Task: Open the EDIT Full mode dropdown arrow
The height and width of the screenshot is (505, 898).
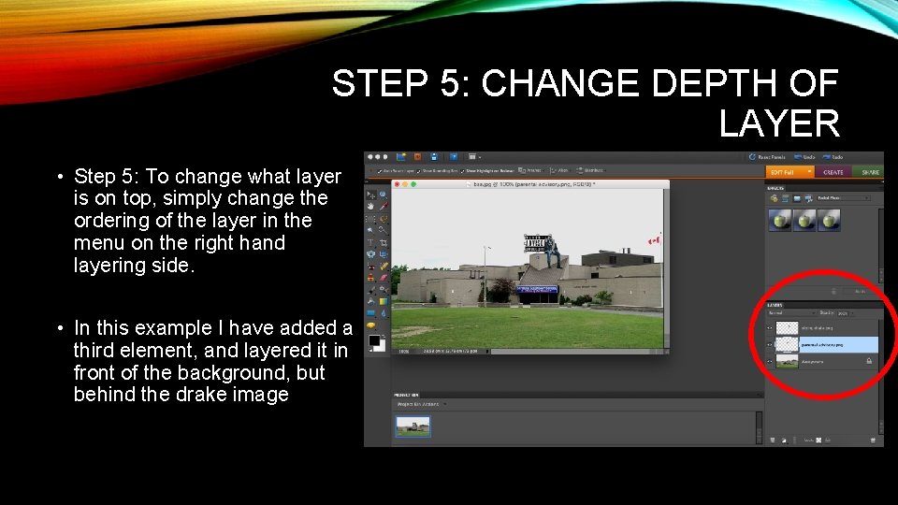Action: point(809,171)
